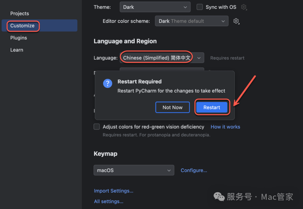Enable the Sync with OS checkbox
Viewport: 303px width, 209px height.
[200, 7]
